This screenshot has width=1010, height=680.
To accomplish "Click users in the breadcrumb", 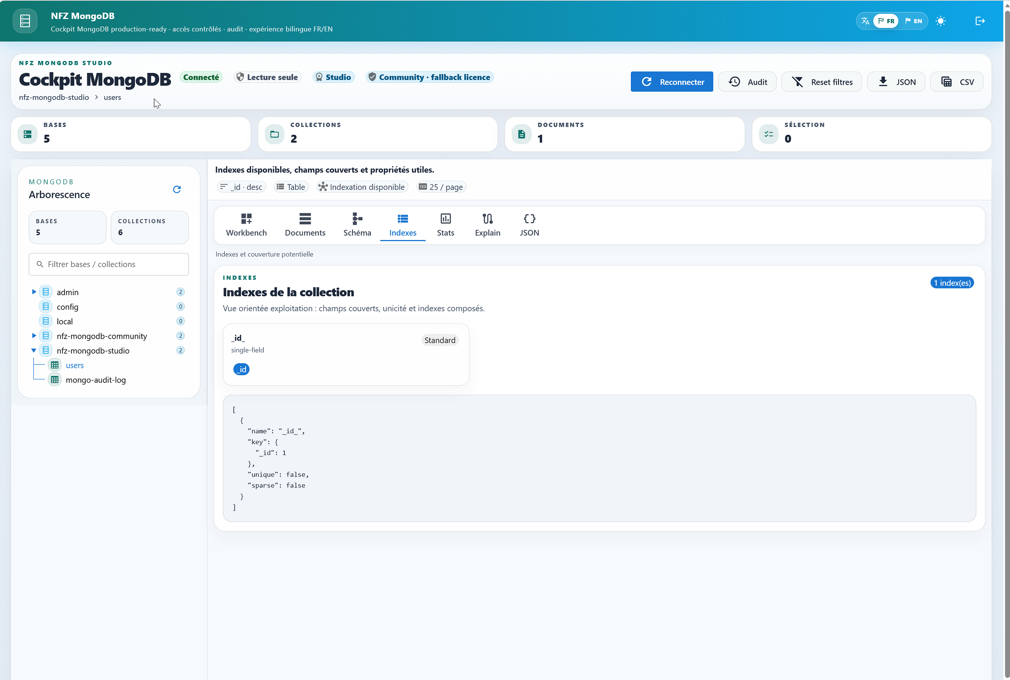I will (x=112, y=97).
